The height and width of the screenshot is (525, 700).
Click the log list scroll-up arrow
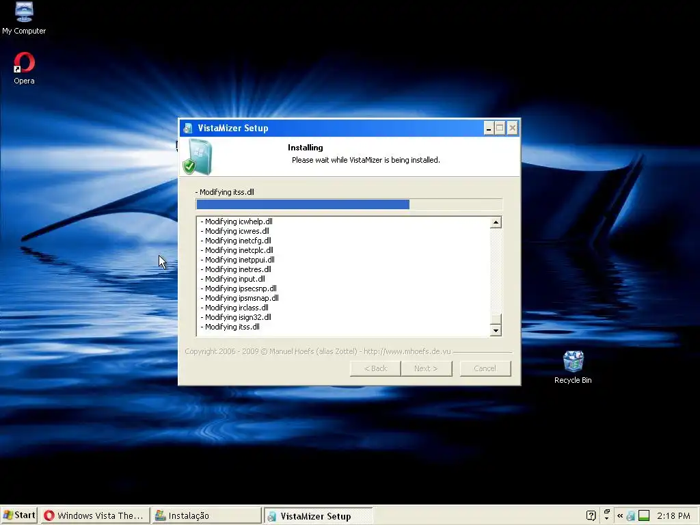496,222
